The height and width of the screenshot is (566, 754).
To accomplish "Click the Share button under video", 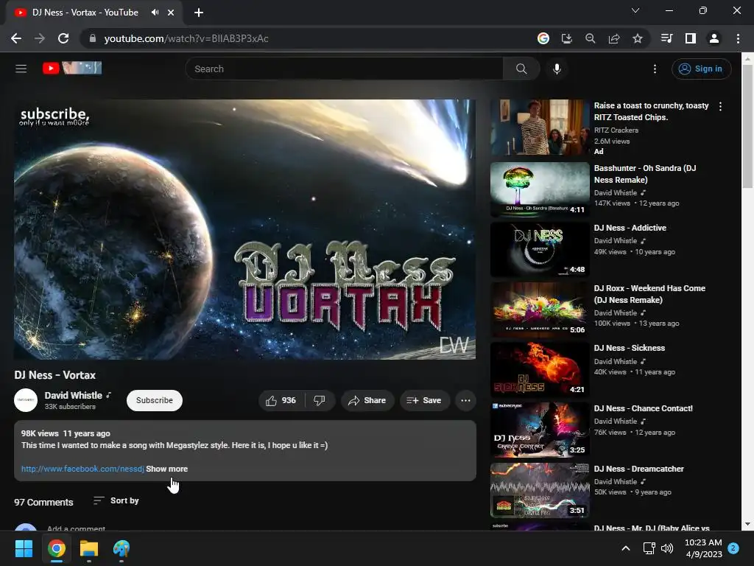I will [367, 400].
